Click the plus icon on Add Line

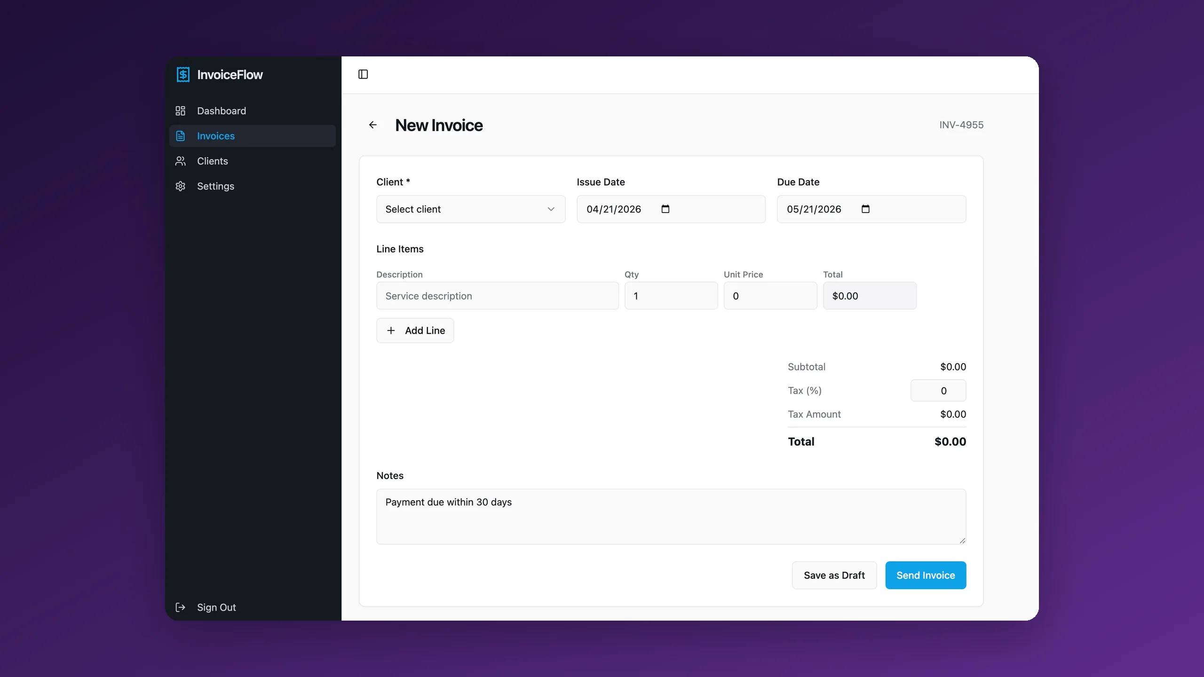click(391, 331)
